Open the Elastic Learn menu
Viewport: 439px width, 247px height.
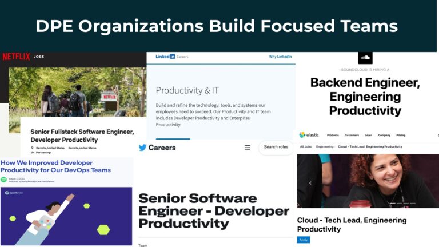coord(369,136)
